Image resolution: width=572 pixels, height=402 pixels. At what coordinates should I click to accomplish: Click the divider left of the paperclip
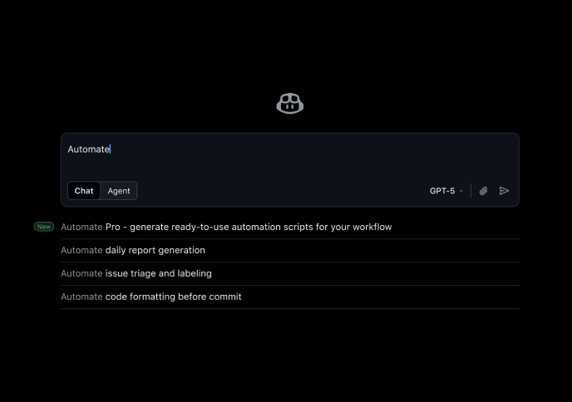click(471, 191)
